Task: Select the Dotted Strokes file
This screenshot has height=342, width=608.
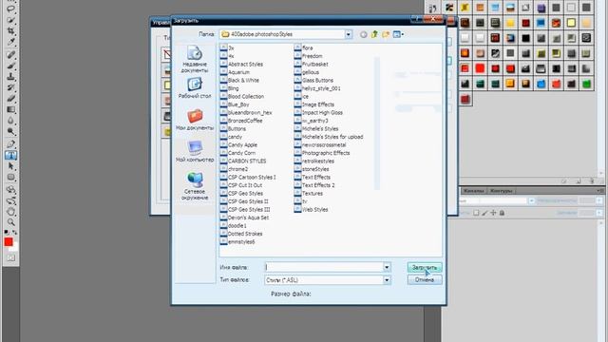Action: (x=245, y=234)
